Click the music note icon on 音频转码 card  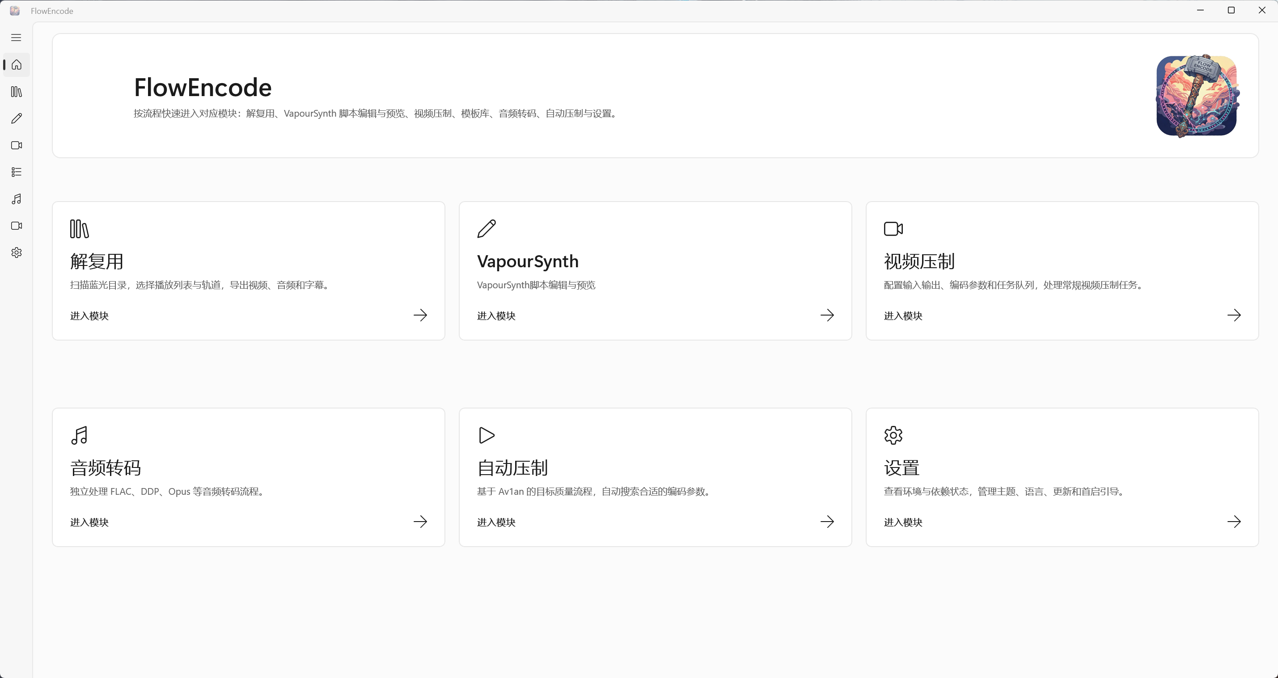coord(80,435)
